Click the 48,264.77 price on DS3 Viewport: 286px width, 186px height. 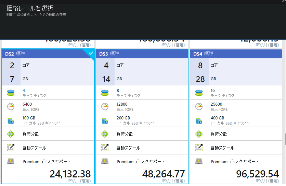point(164,174)
